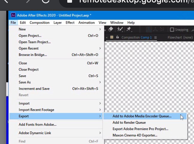
Task: Open the View menu
Action: (x=103, y=23)
